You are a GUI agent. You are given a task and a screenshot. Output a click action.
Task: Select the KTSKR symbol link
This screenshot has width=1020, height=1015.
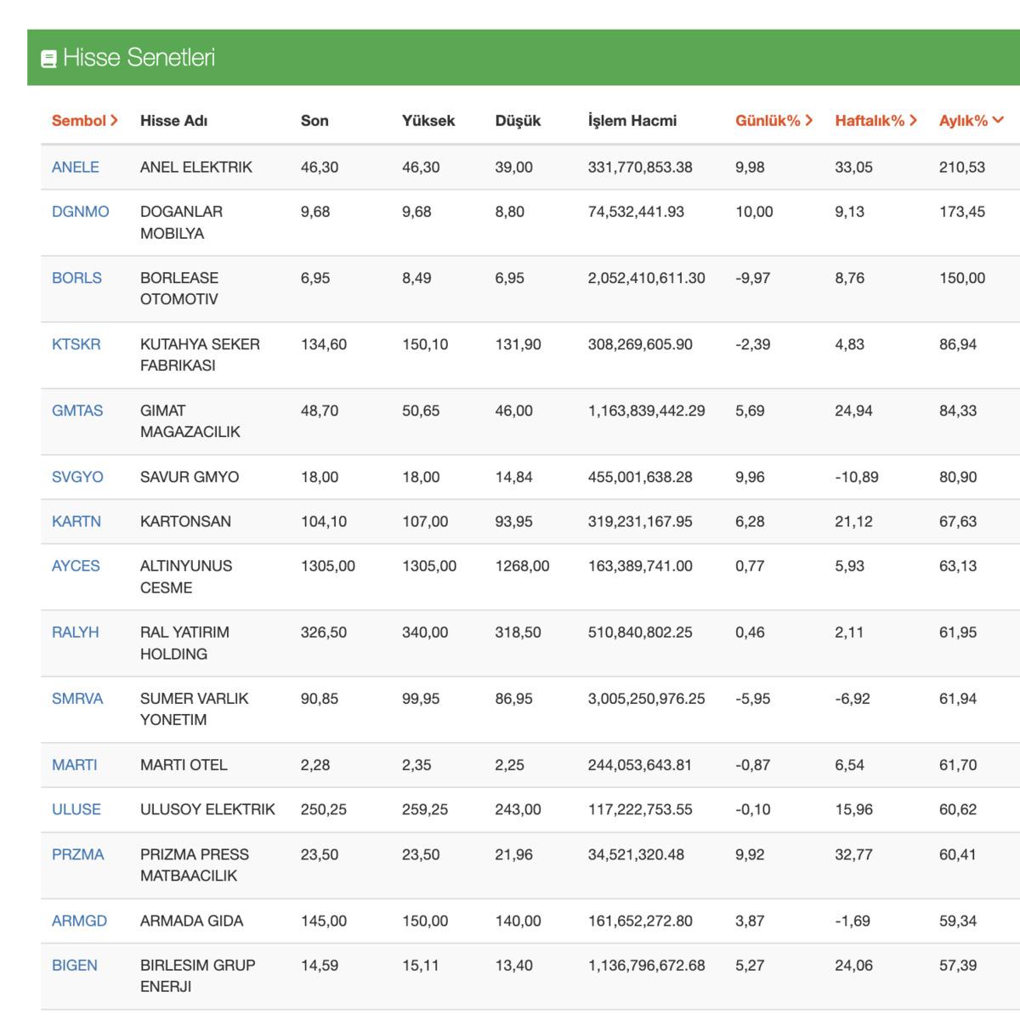click(76, 344)
